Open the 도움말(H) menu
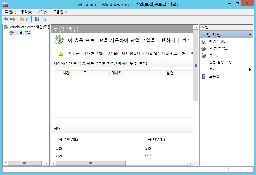Viewport: 256px width, 175px height. 61,12
